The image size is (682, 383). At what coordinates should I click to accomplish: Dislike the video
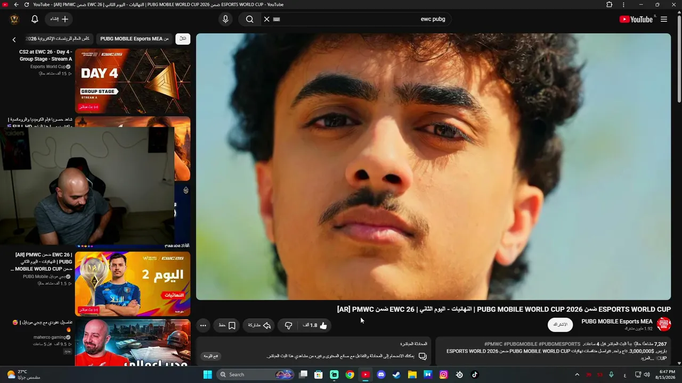pos(288,325)
